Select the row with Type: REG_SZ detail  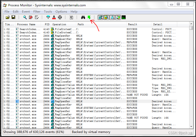pyautogui.click(x=90, y=92)
